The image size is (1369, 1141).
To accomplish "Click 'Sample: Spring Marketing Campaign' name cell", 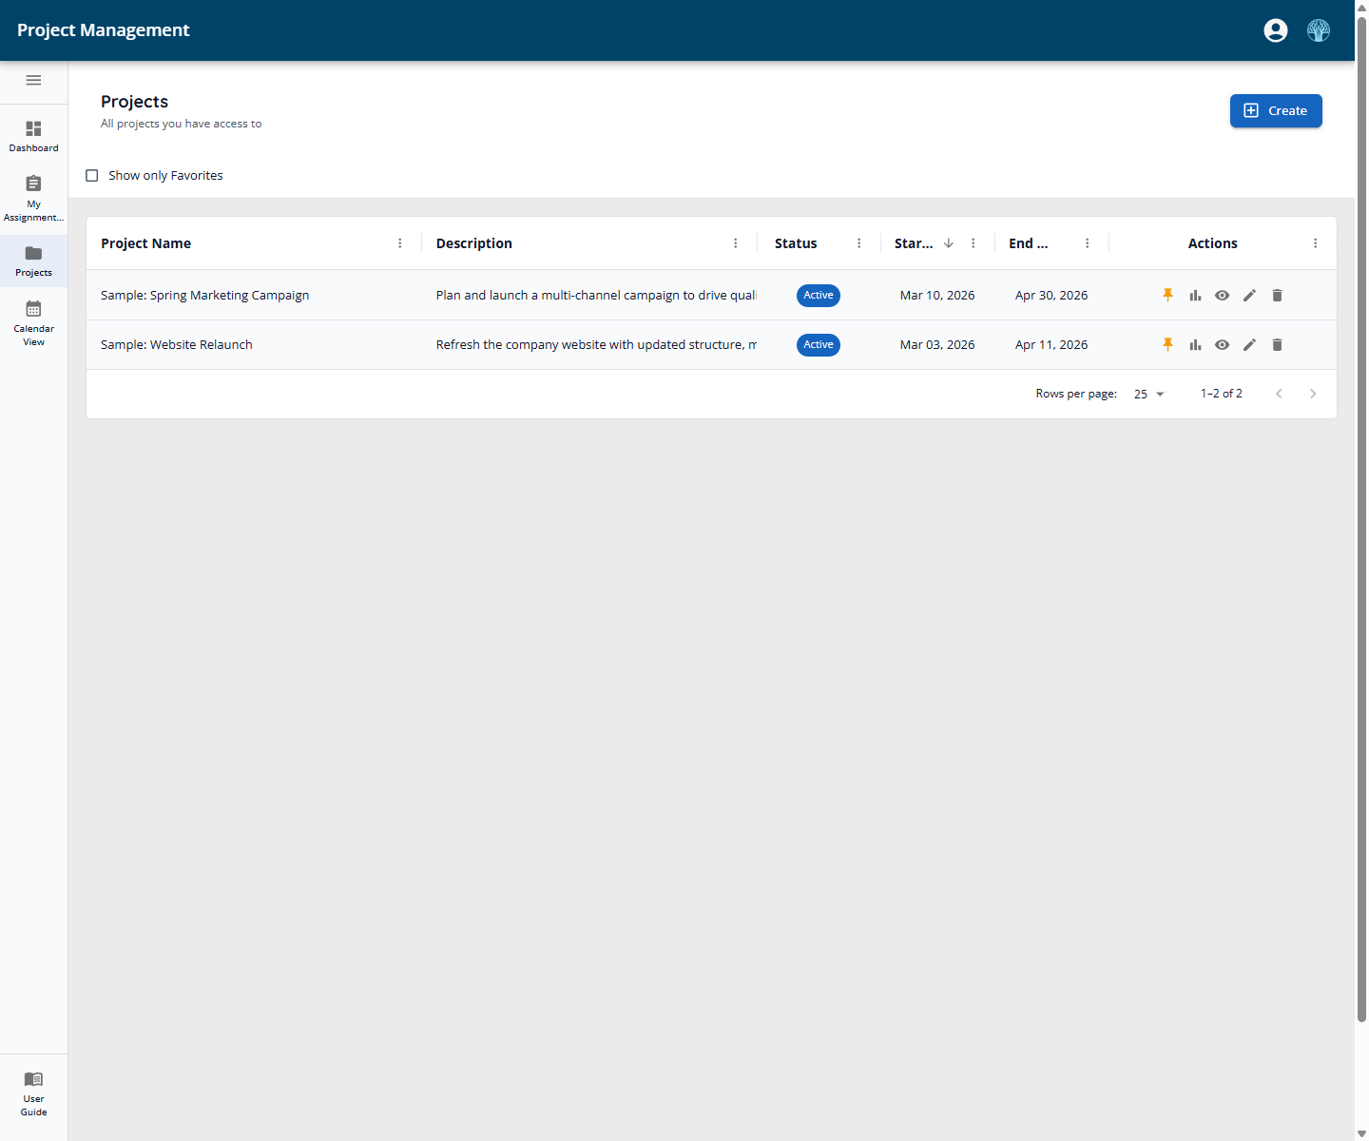I will click(x=204, y=296).
